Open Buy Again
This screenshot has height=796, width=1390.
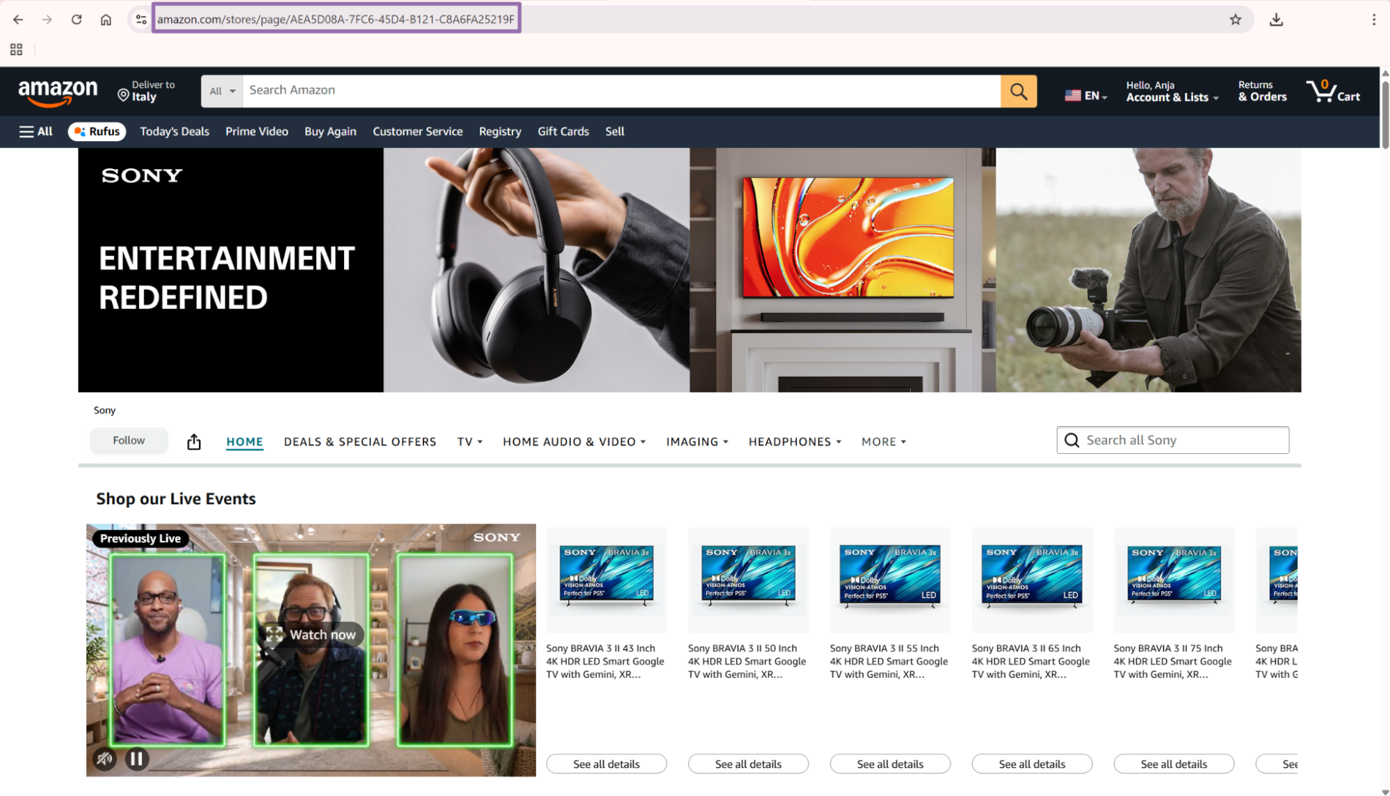pyautogui.click(x=330, y=131)
